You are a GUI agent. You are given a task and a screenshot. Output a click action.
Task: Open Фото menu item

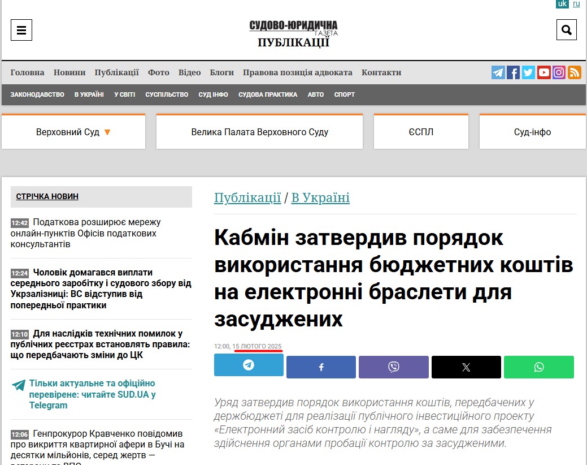(159, 72)
